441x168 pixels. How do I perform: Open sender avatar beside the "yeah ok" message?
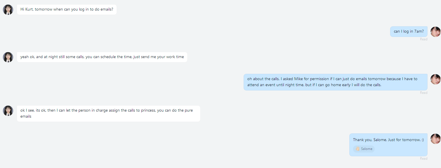click(x=8, y=57)
